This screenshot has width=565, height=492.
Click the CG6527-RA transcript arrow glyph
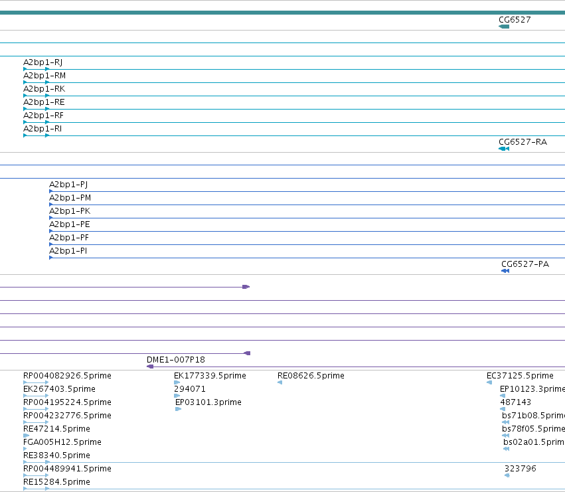click(504, 149)
